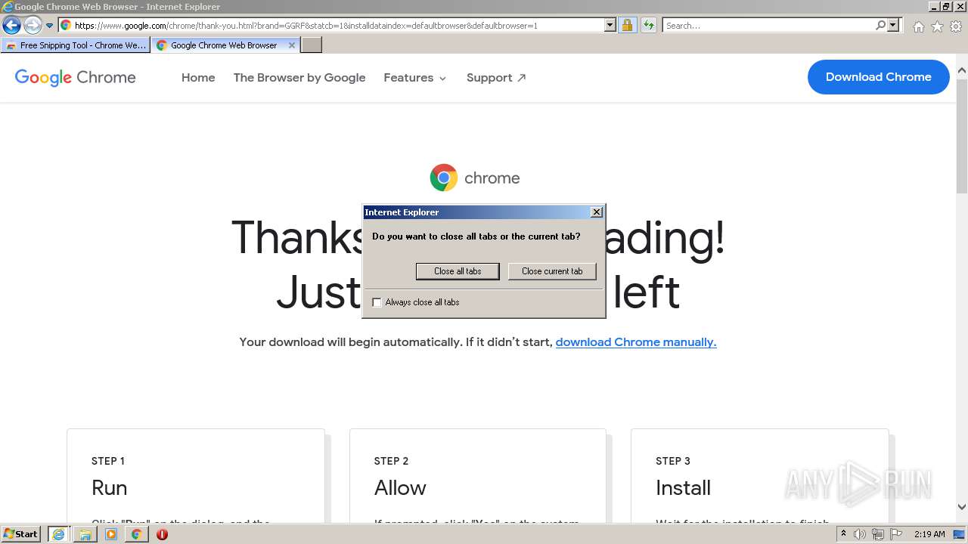Expand the address bar URL dropdown
The height and width of the screenshot is (544, 968).
point(610,26)
